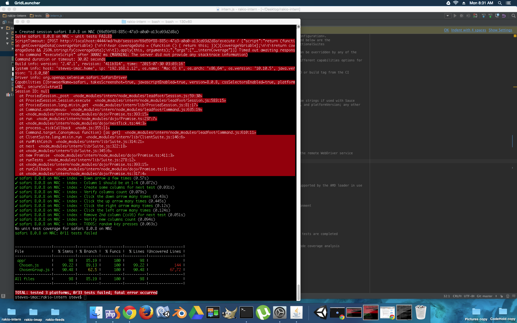517x323 pixels.
Task: Open Terminal from the dock
Action: pyautogui.click(x=246, y=313)
